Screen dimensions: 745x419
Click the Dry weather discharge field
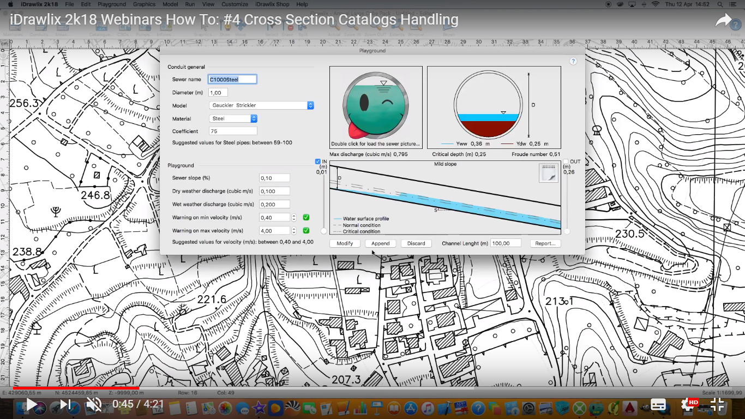[x=274, y=191]
